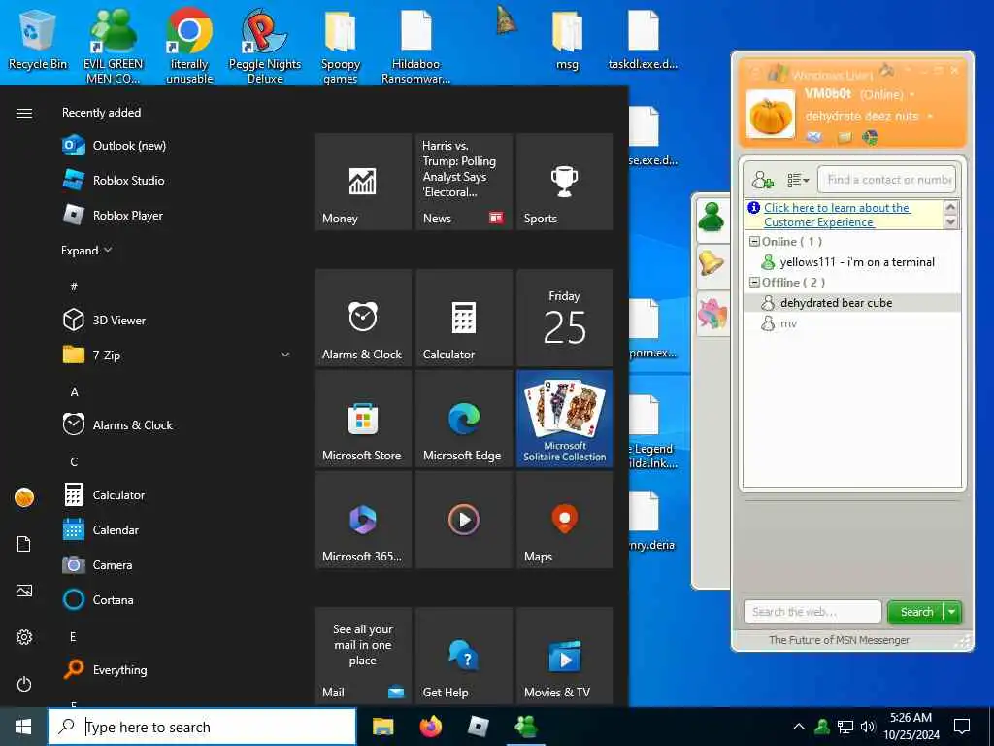
Task: Click the Search the web field in Messenger
Action: click(812, 612)
